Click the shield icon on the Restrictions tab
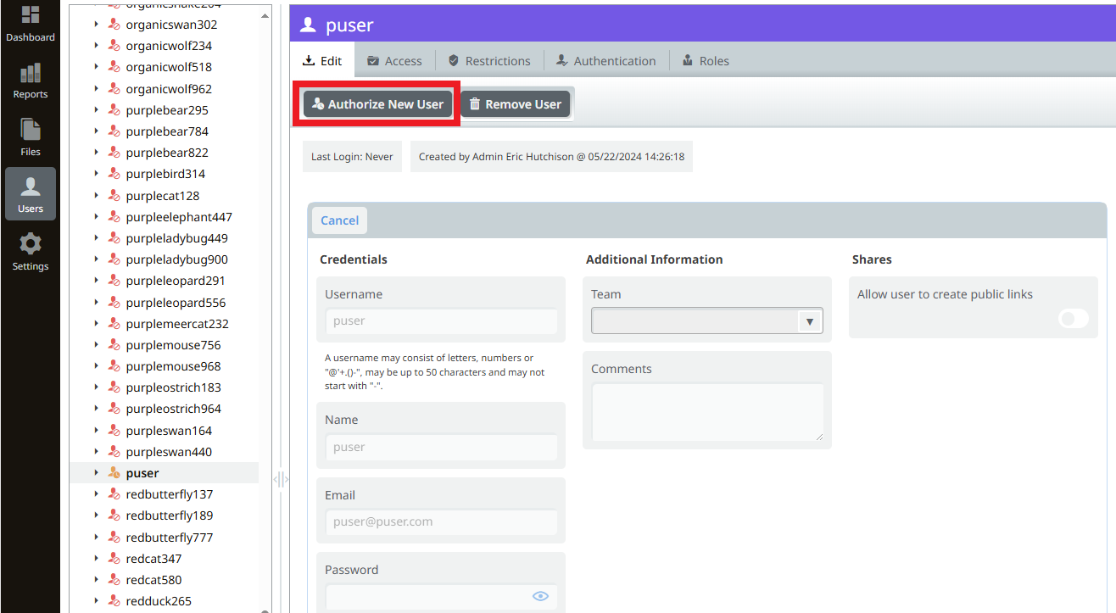The width and height of the screenshot is (1116, 613). (x=456, y=60)
